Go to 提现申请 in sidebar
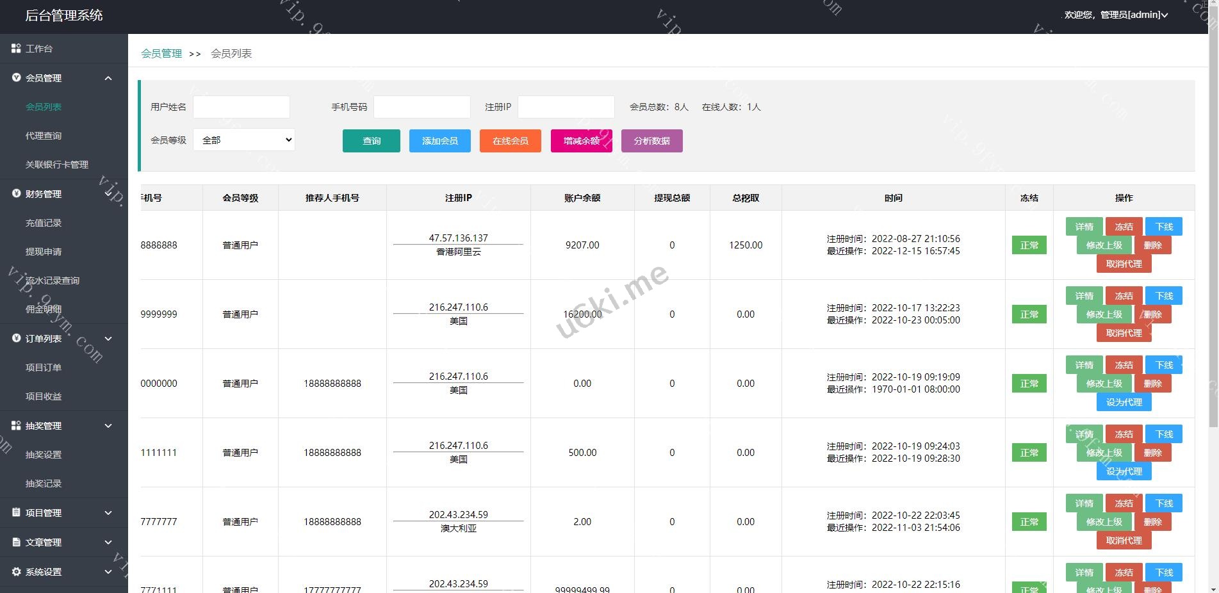Viewport: 1219px width, 593px height. coord(44,252)
